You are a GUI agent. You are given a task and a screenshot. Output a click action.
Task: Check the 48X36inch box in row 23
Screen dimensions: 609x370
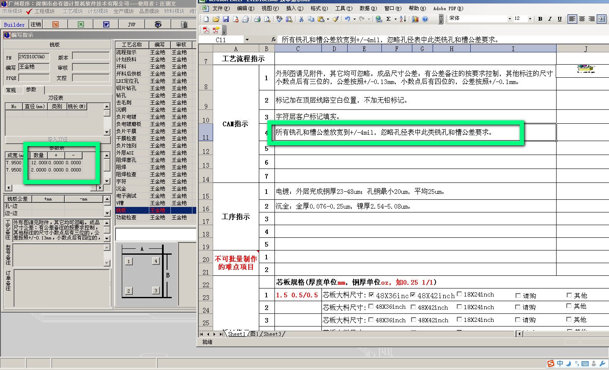point(371,295)
